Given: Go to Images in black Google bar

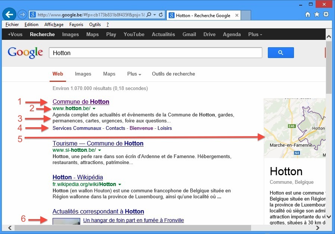Looking at the screenshot, I should click(71, 34).
